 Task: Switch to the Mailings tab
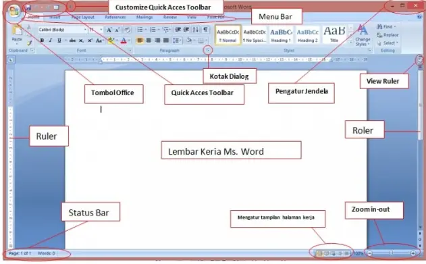coord(144,17)
